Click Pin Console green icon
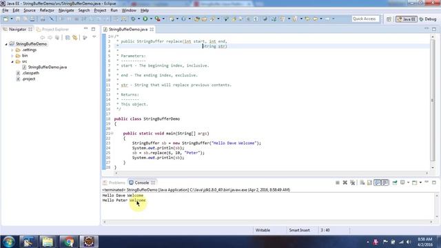This screenshot has height=248, width=441. [x=395, y=183]
